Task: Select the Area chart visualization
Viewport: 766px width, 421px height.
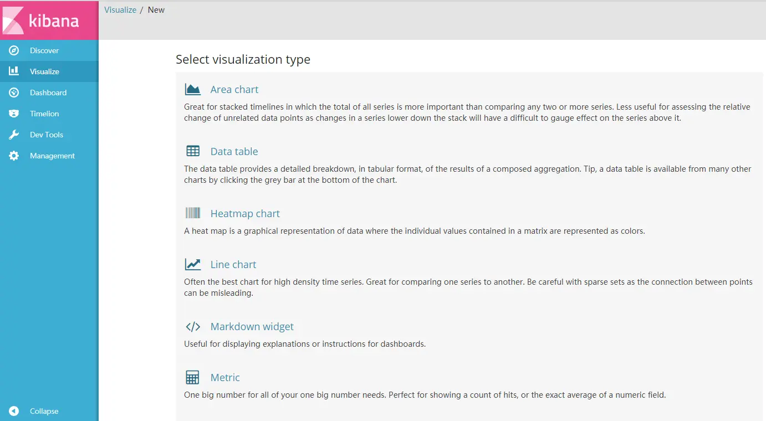Action: (x=234, y=89)
